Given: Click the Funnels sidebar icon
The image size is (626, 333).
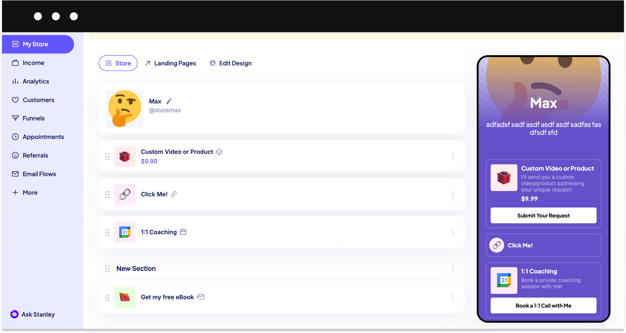Looking at the screenshot, I should 15,118.
